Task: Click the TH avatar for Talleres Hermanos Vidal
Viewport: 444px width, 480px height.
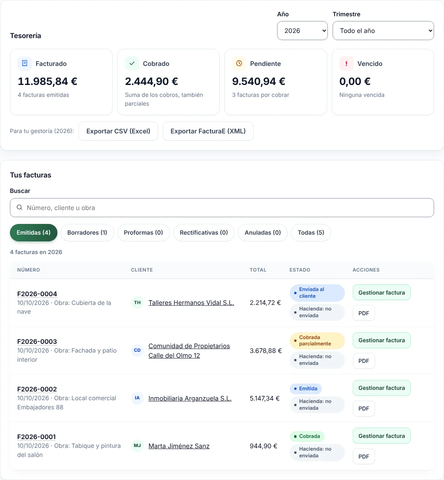Action: point(137,303)
